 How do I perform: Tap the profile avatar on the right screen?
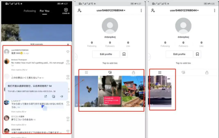click(x=183, y=26)
